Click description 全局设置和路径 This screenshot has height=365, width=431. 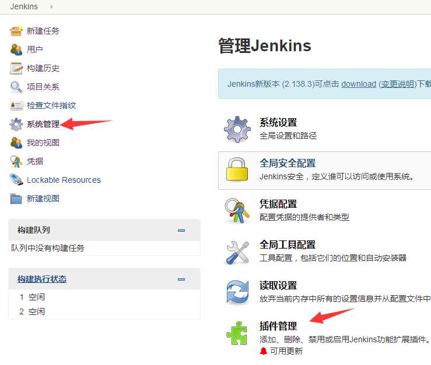point(288,136)
